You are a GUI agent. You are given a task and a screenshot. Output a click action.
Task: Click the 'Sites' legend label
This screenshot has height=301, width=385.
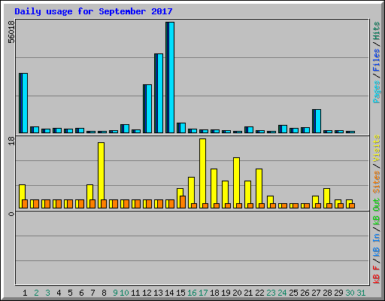[377, 181]
